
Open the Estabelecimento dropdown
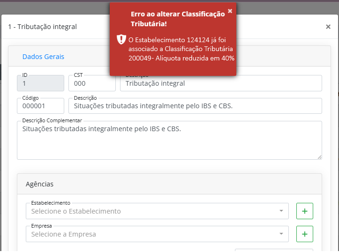(157, 211)
